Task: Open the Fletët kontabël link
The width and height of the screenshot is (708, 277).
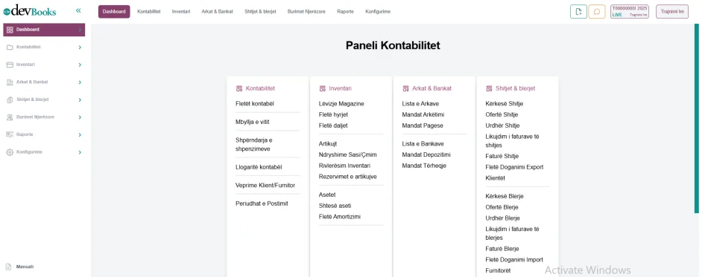Action: tap(255, 104)
